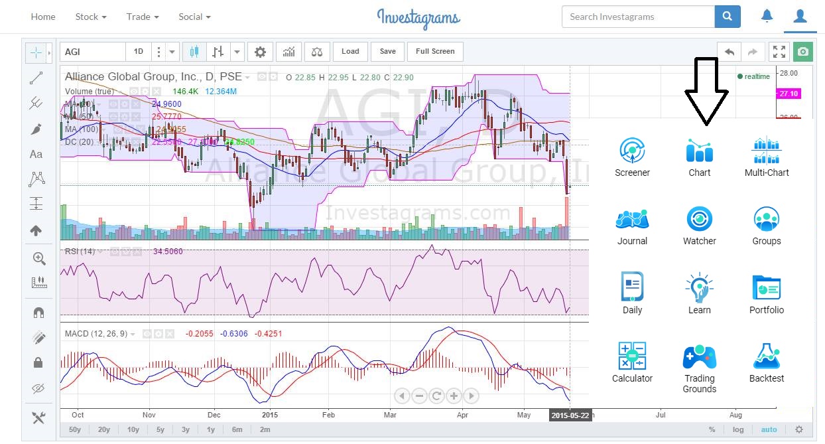Screen dimensions: 825x444
Task: Select the brush drawing tool
Action: tap(36, 129)
